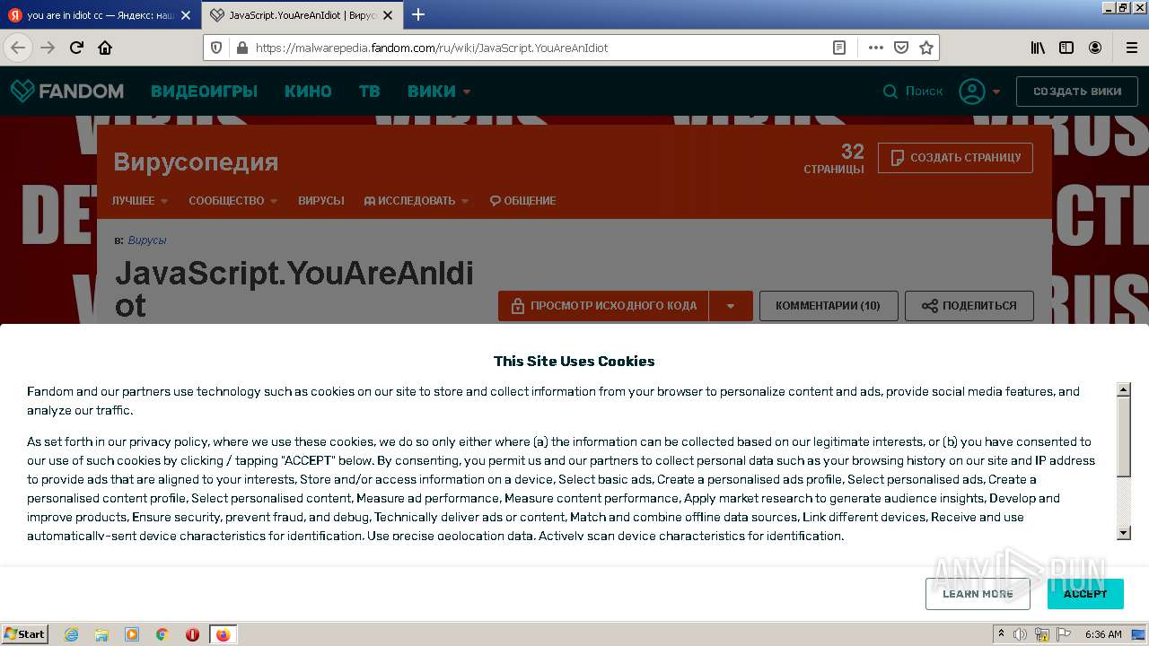Save page to Pocket icon

tap(901, 48)
